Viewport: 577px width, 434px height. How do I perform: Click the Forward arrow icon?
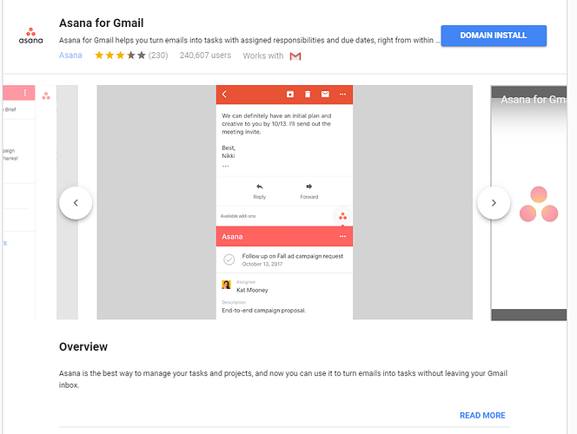click(x=309, y=187)
